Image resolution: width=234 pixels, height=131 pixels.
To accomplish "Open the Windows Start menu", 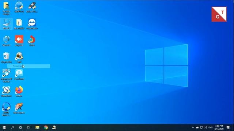I will [x=4, y=127].
